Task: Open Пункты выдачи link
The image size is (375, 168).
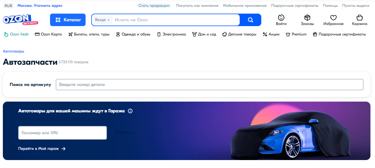Action: pos(356,5)
